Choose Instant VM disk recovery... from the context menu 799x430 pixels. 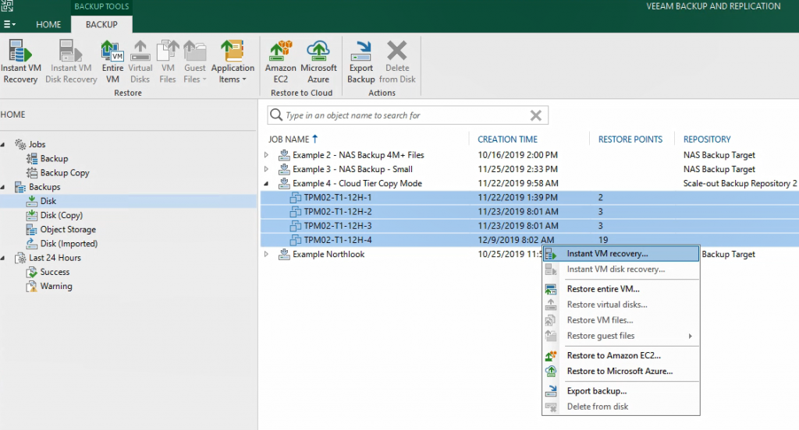[x=620, y=270]
